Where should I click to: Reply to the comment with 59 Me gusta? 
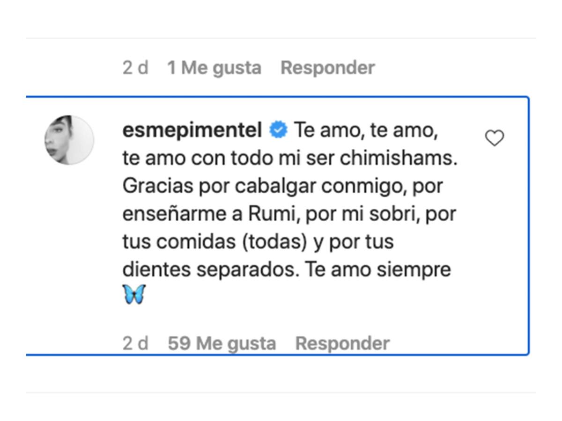(342, 343)
